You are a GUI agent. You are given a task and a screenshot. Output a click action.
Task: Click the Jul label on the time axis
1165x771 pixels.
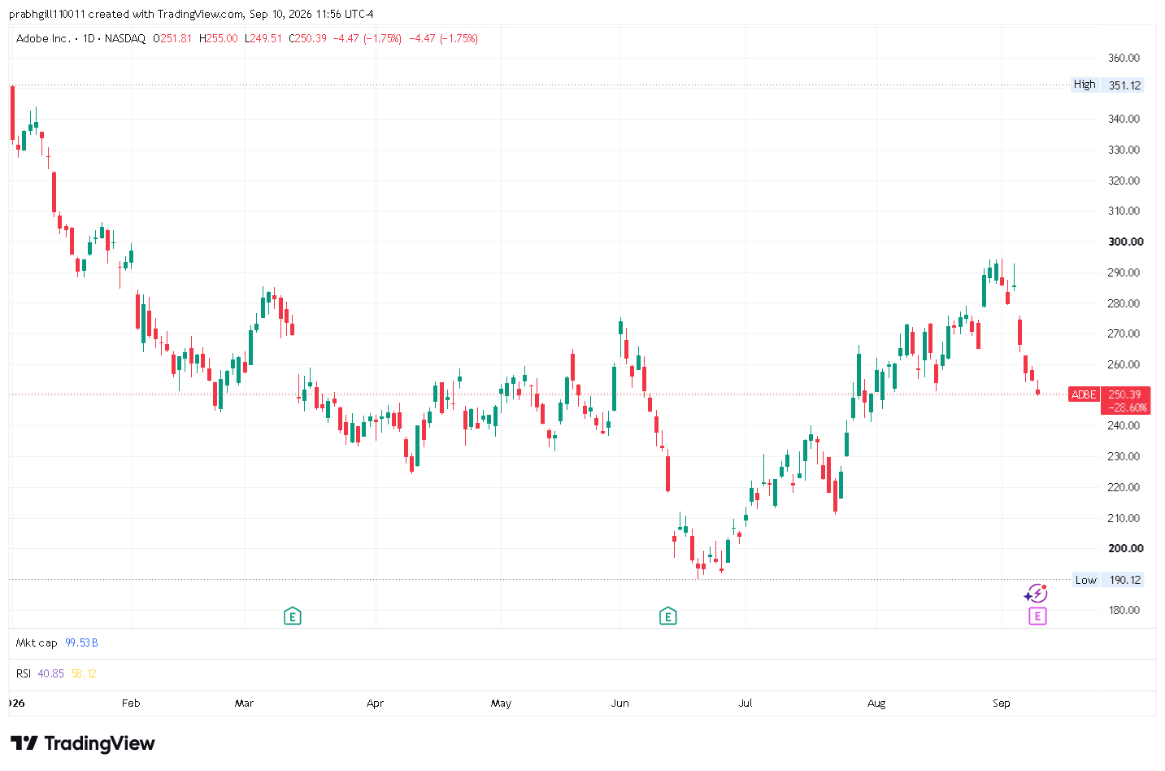pos(746,703)
